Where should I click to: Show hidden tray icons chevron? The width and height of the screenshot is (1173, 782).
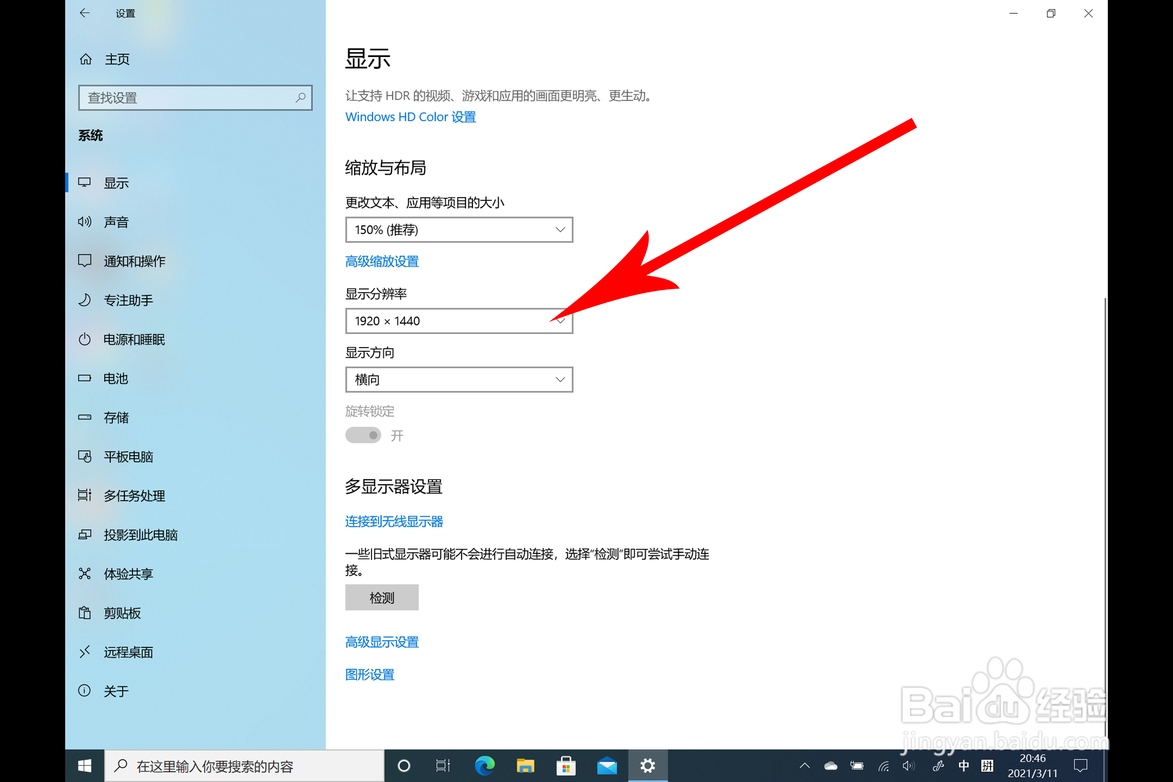coord(804,766)
